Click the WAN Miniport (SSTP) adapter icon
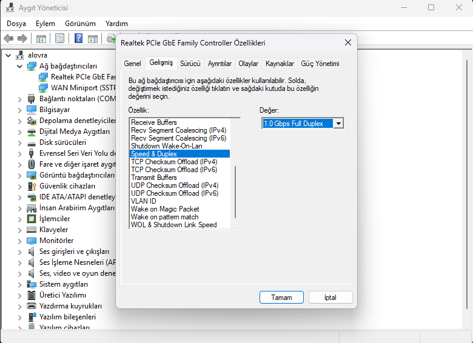This screenshot has width=473, height=343. 43,88
